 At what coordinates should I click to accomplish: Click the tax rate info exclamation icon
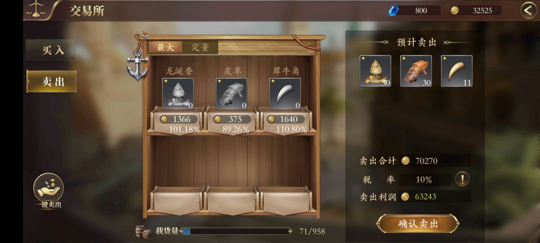pos(462,179)
